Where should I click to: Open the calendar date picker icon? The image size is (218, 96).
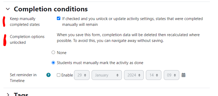pos(184,75)
